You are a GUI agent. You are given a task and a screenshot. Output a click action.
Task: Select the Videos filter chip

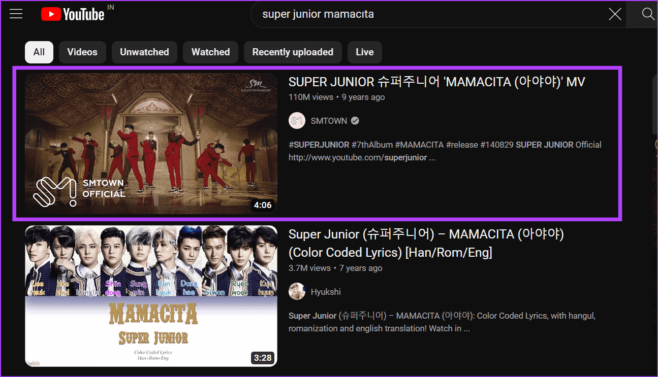coord(82,52)
